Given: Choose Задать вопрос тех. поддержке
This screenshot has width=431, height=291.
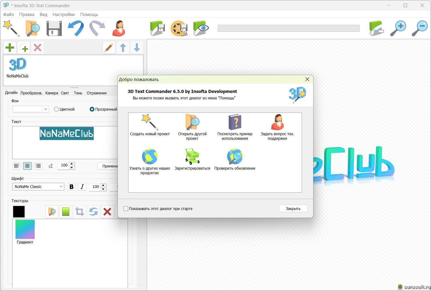Looking at the screenshot, I should tap(277, 127).
